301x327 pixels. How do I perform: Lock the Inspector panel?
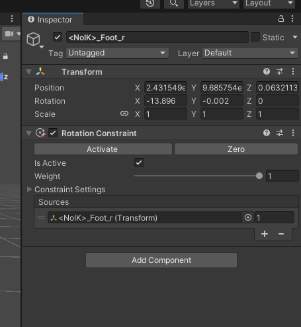280,19
